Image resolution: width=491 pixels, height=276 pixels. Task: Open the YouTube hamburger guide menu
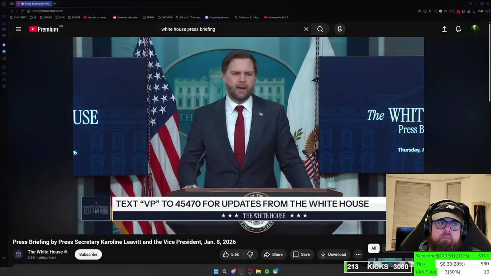pos(18,29)
